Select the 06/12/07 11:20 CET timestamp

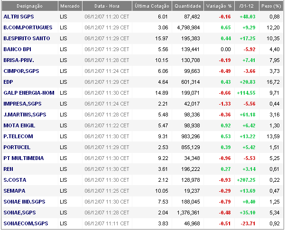[107, 17]
